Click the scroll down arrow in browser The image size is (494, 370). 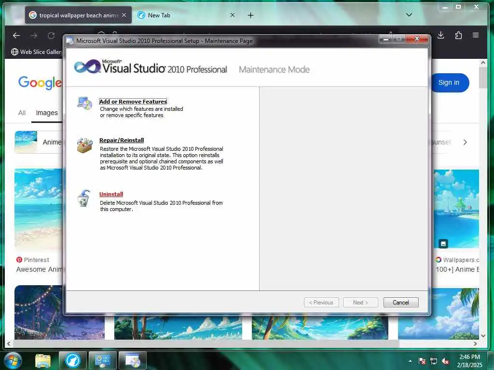pos(483,336)
